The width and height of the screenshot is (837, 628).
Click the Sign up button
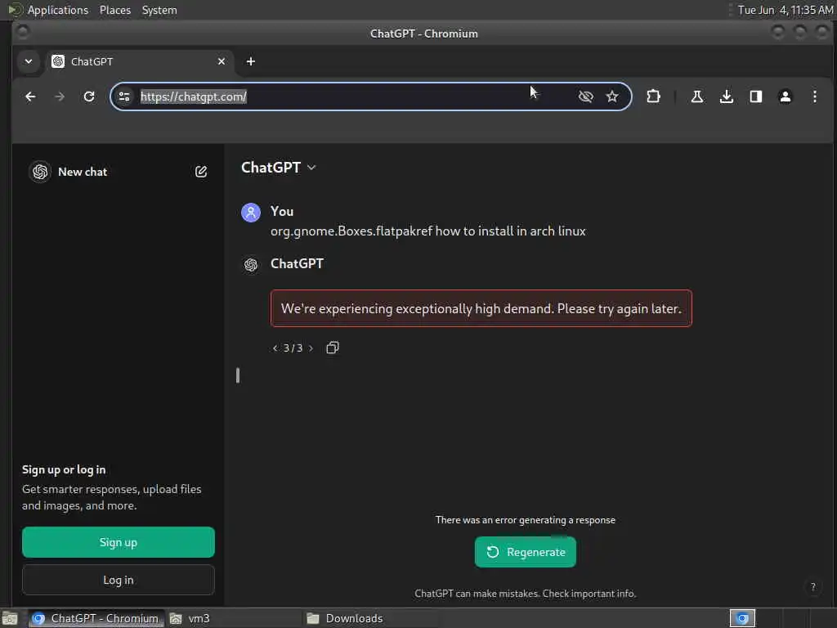pyautogui.click(x=119, y=542)
